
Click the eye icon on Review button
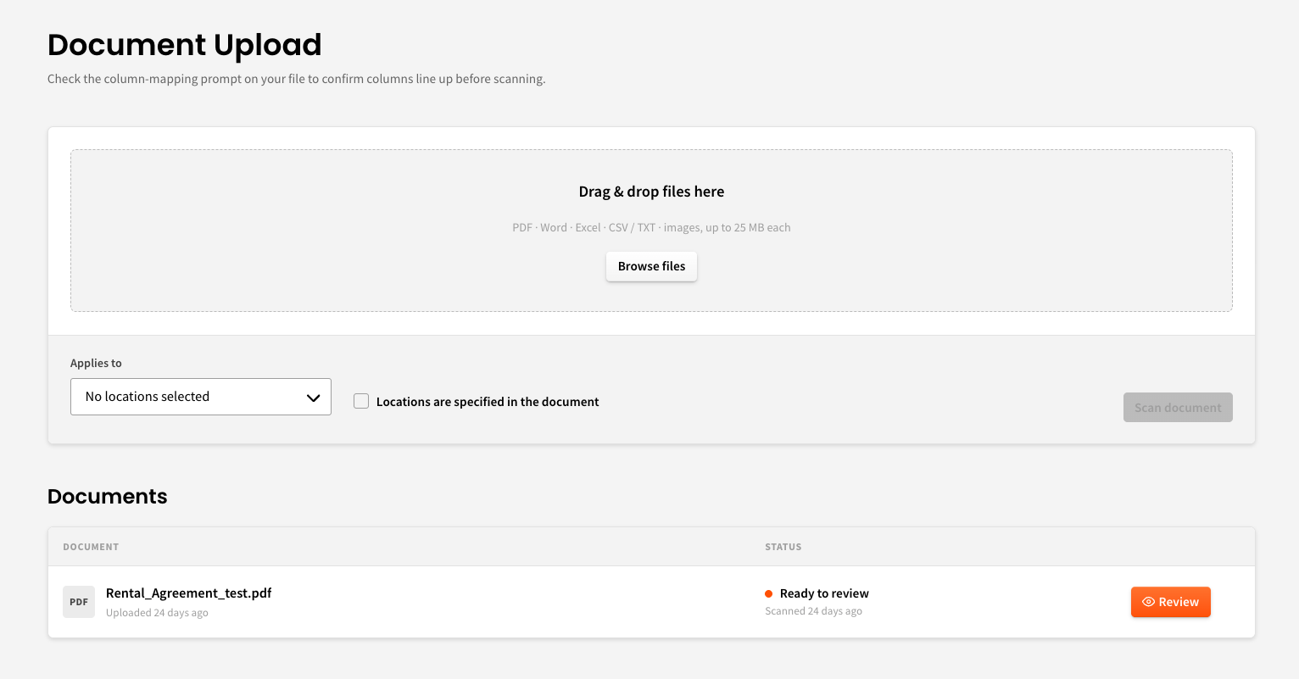click(x=1149, y=602)
